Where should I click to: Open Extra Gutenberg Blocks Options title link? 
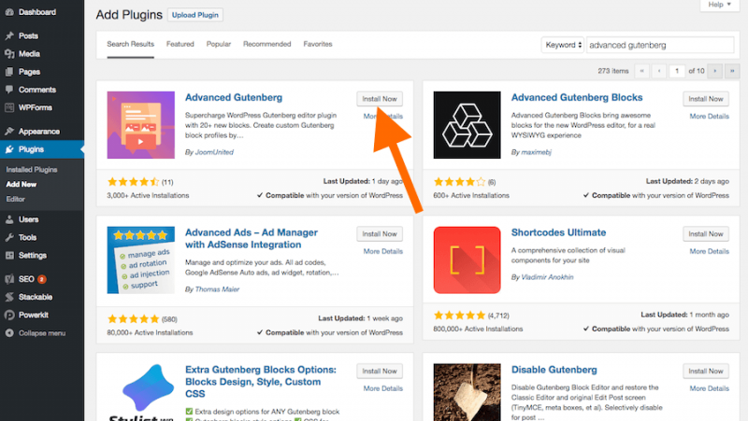click(261, 382)
